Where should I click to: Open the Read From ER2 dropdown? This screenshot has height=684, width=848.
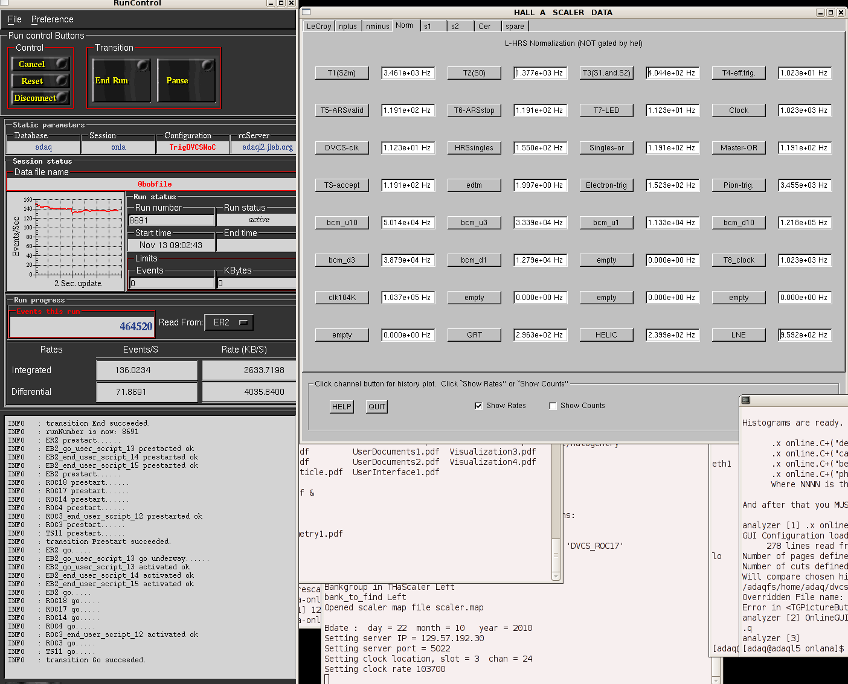pos(229,322)
